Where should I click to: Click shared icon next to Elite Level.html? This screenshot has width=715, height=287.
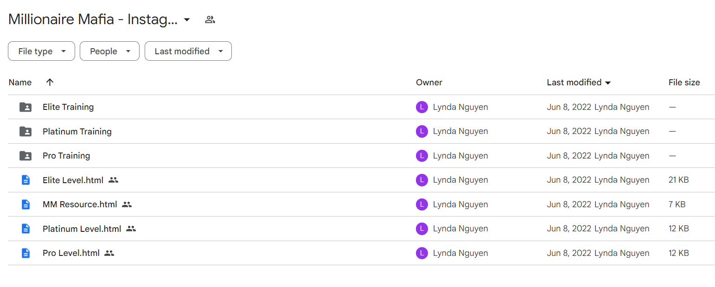click(113, 180)
